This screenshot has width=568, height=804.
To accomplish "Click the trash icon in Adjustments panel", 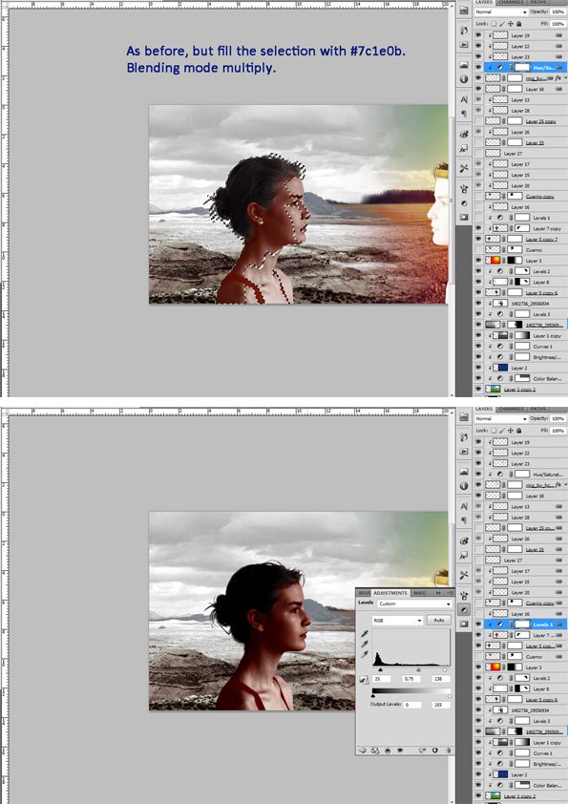I will pyautogui.click(x=448, y=751).
